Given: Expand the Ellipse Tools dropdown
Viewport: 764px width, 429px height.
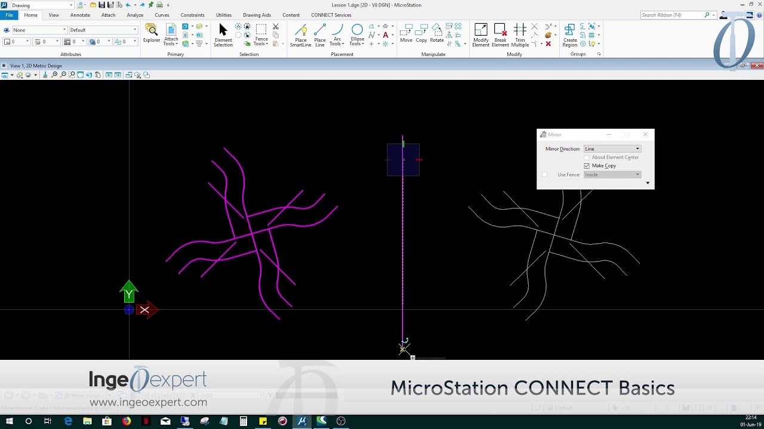Looking at the screenshot, I should (357, 35).
